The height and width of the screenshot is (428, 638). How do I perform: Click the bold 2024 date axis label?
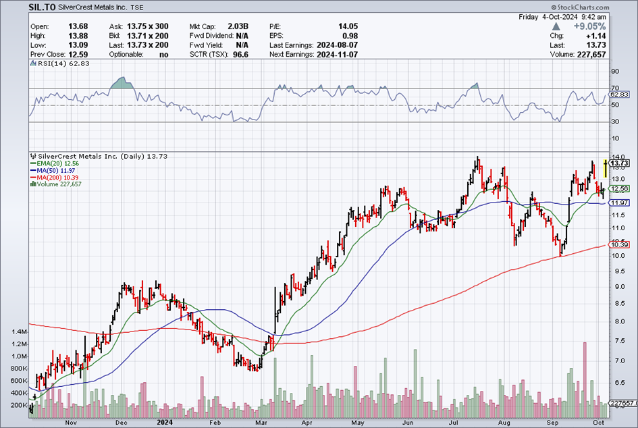(165, 423)
